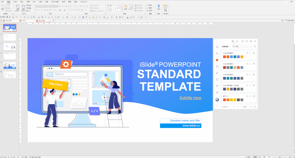Select slide 5 thumbnail in slide panel
295x158 pixels.
click(x=10, y=65)
